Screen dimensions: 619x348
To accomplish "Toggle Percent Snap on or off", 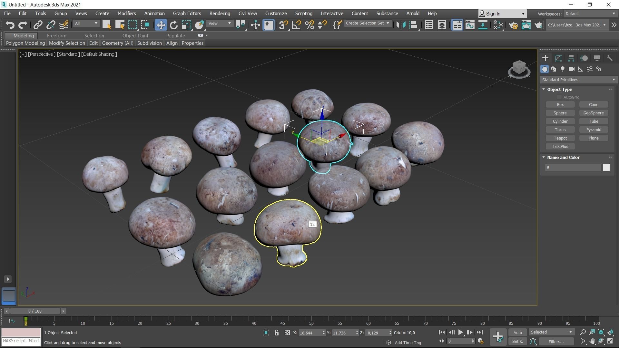I will pyautogui.click(x=309, y=25).
